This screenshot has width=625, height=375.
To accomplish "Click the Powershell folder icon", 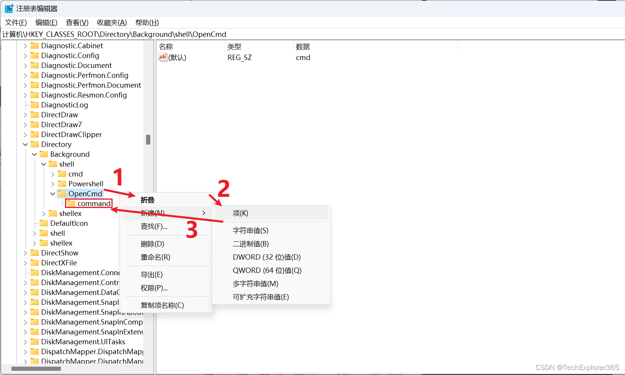I will coord(62,184).
